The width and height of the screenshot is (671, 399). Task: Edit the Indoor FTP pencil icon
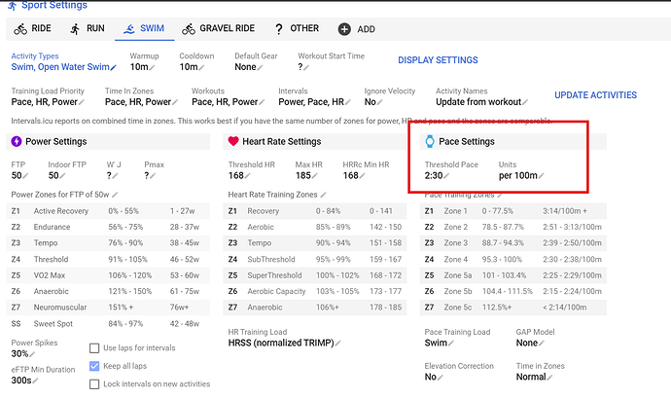pos(62,176)
